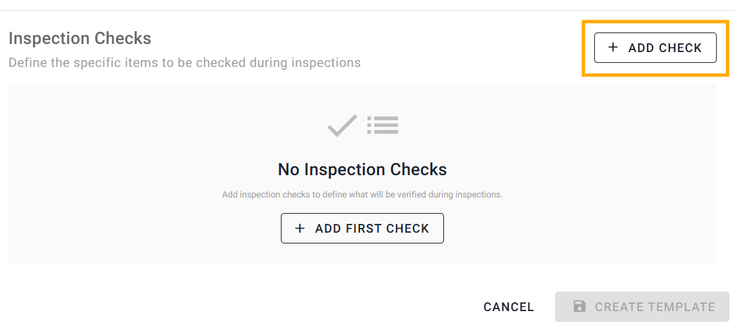Click the "ADD CHECK" label text

[665, 48]
